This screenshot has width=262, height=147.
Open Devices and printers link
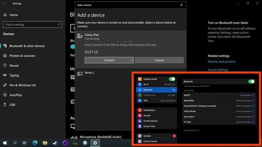pos(221,62)
